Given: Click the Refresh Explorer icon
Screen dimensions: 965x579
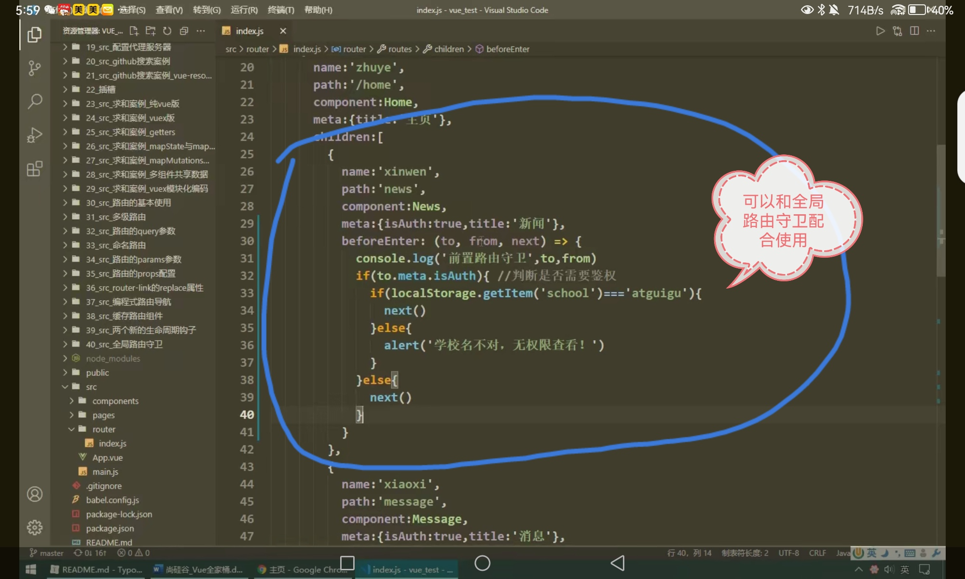Looking at the screenshot, I should [x=167, y=31].
